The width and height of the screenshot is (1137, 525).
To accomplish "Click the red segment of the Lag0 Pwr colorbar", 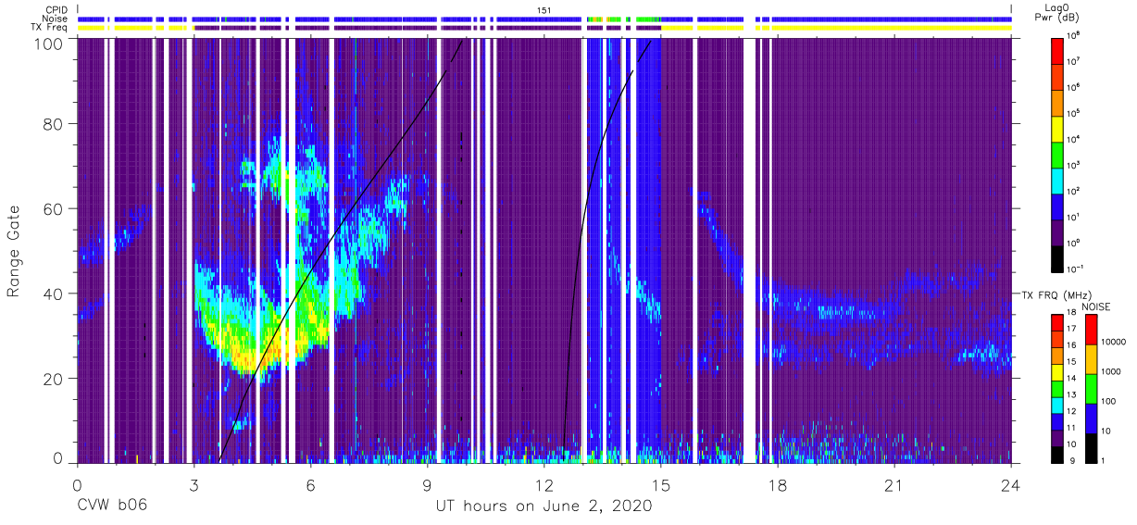I will coord(1057,49).
